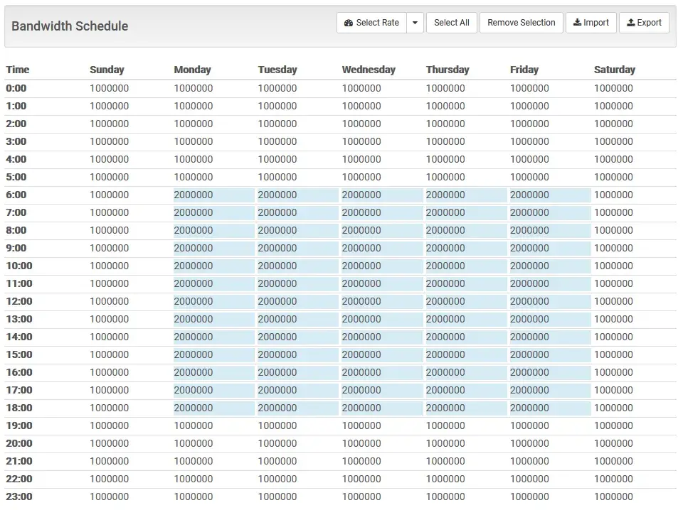Image resolution: width=683 pixels, height=510 pixels.
Task: Click the Time column header
Action: pyautogui.click(x=17, y=70)
